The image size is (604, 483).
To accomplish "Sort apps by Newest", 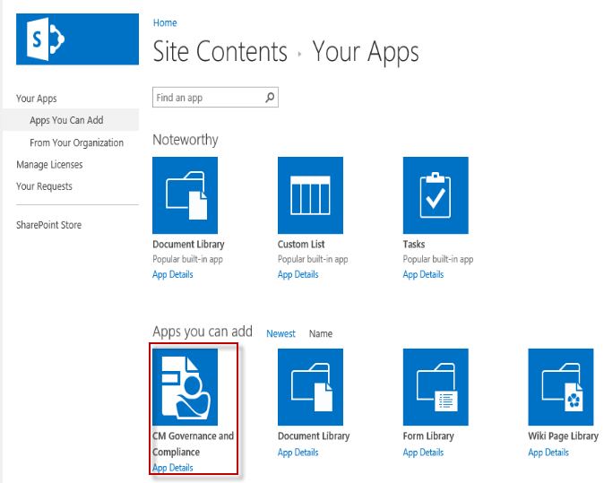I will click(280, 333).
